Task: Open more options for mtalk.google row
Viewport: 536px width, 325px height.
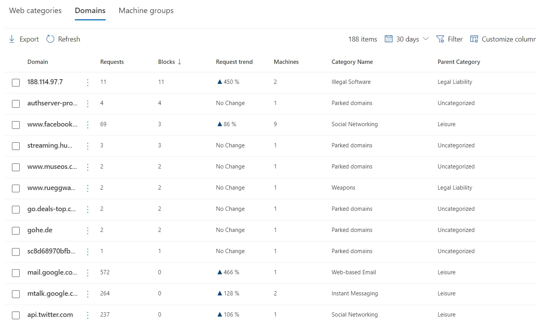Action: coord(88,294)
